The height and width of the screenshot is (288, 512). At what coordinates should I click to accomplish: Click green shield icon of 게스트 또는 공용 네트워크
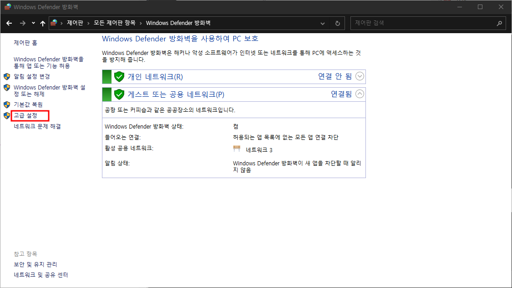(x=119, y=94)
